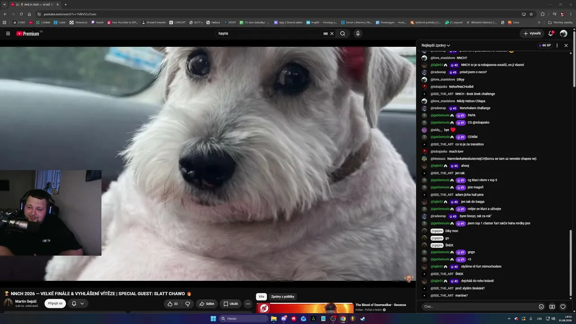Screen dimensions: 576x324
Task: Expand the subscription notification options chevron
Action: pos(82,303)
